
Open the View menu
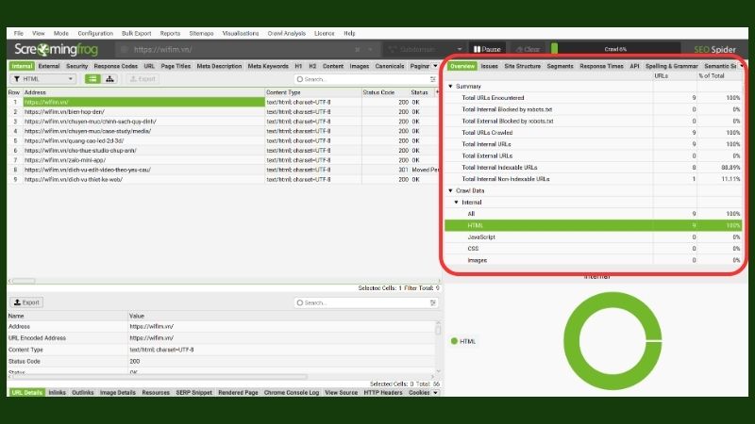pyautogui.click(x=39, y=33)
